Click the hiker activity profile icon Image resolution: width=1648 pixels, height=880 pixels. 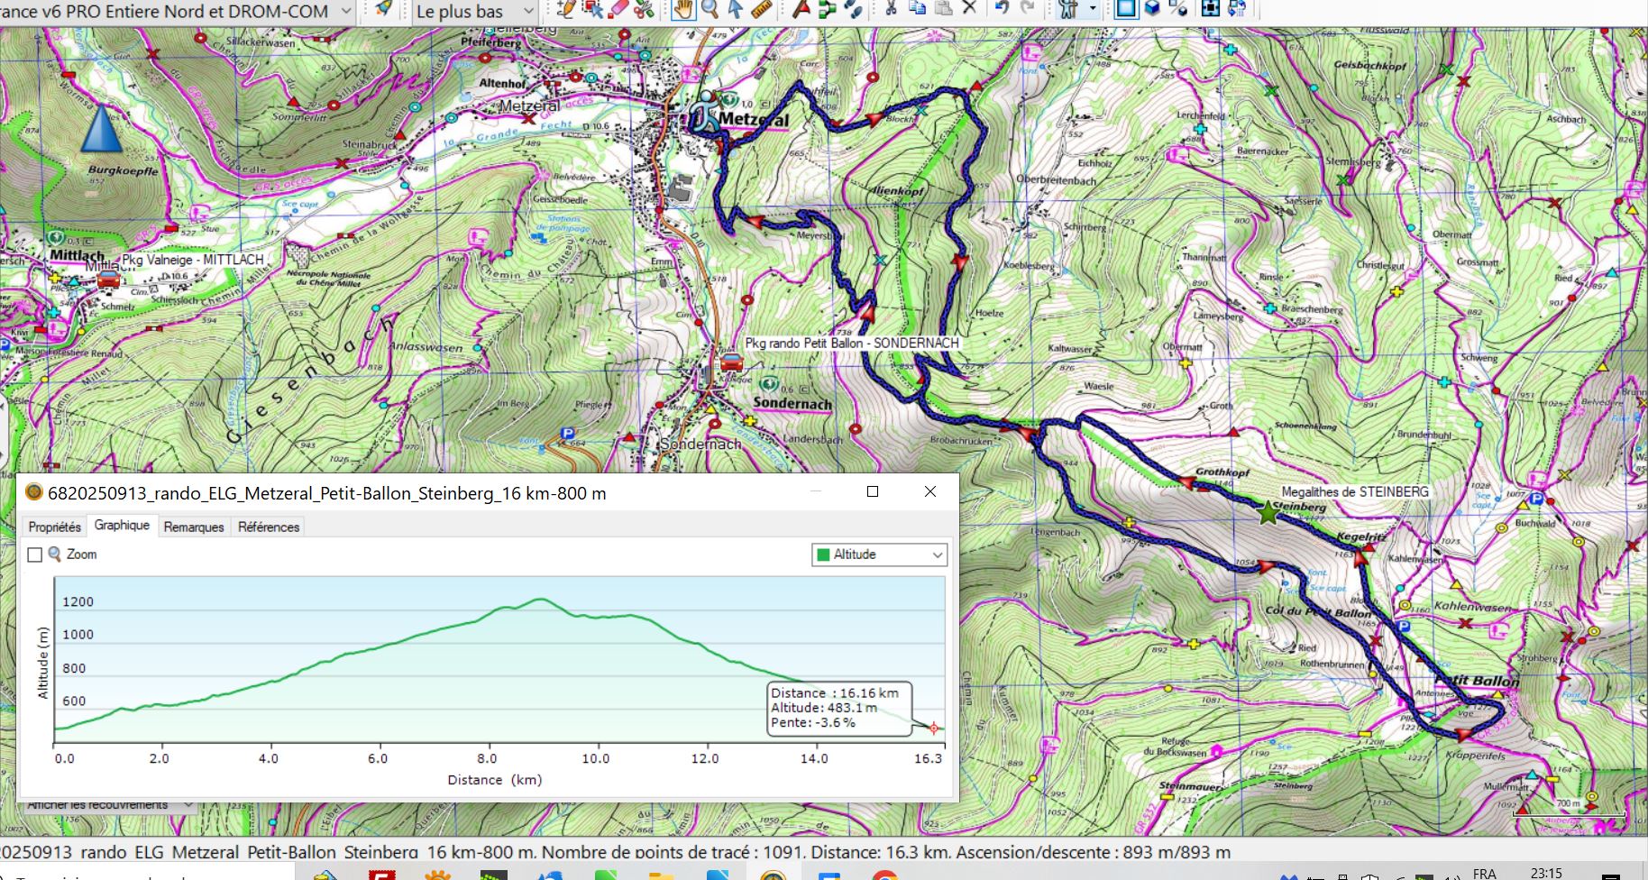pyautogui.click(x=1068, y=10)
